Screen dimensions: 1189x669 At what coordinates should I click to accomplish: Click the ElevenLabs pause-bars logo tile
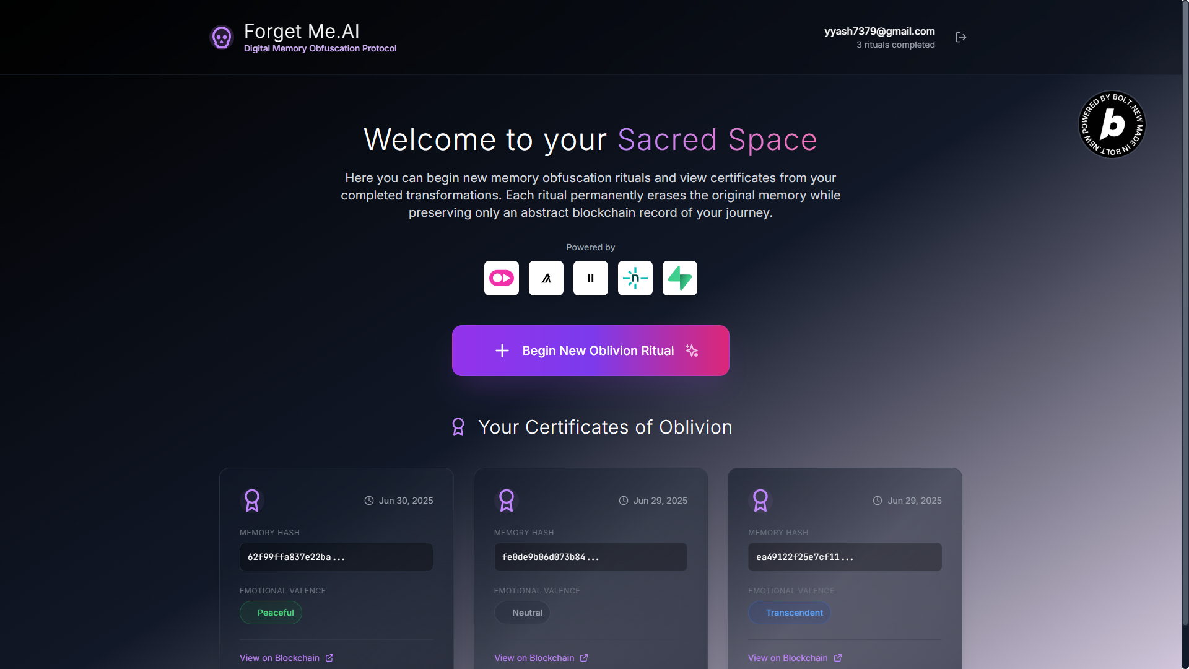click(x=590, y=278)
